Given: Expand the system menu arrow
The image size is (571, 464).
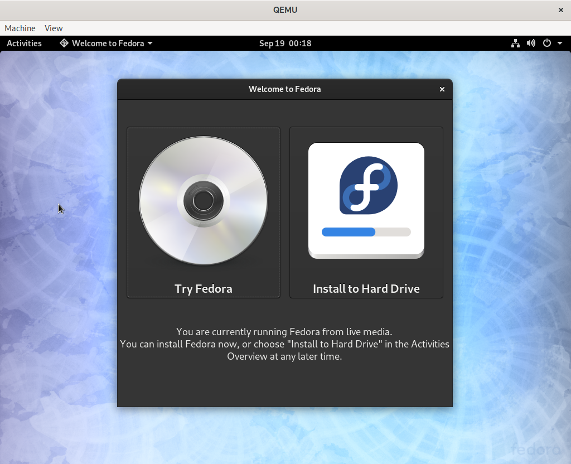Looking at the screenshot, I should pos(560,43).
